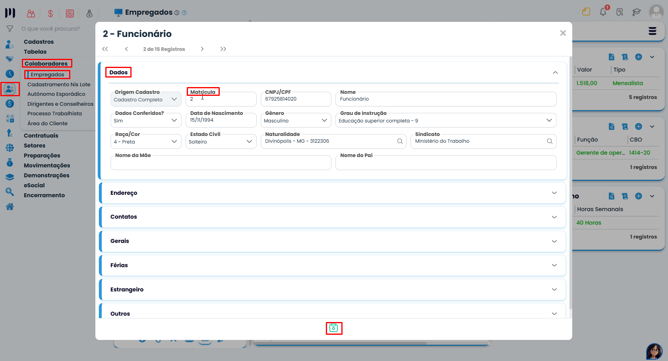
Task: Open Tabelas in the side menu
Action: pos(35,52)
